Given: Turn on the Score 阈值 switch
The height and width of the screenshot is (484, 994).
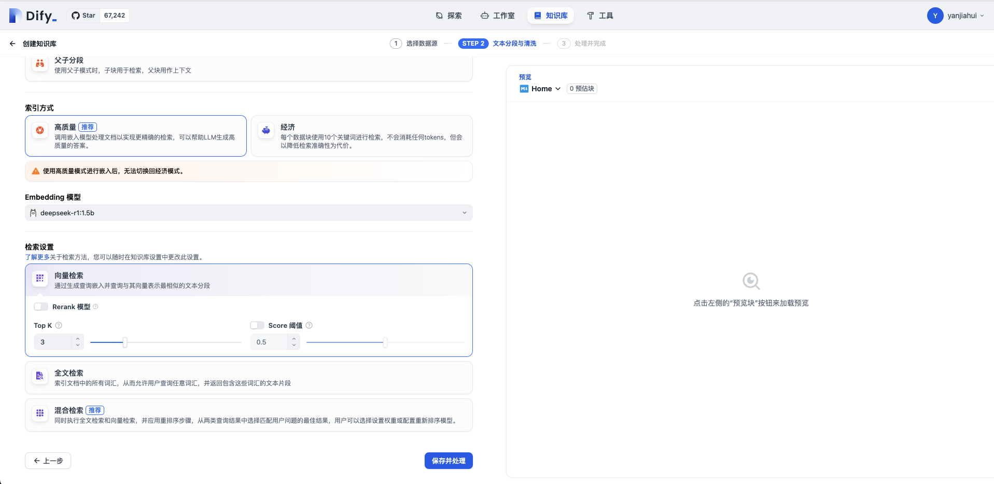Looking at the screenshot, I should (x=257, y=325).
